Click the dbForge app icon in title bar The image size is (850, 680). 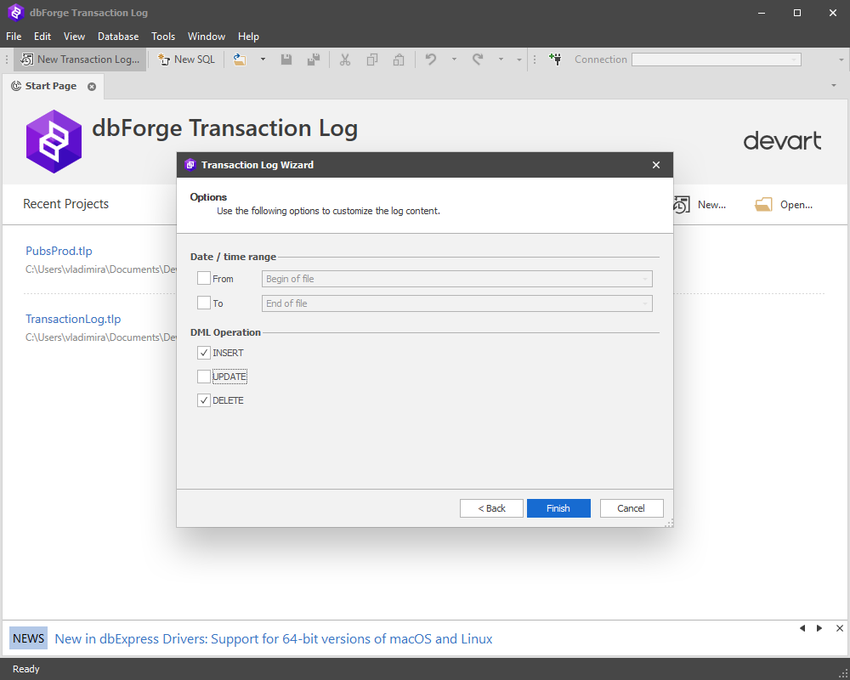tap(15, 13)
